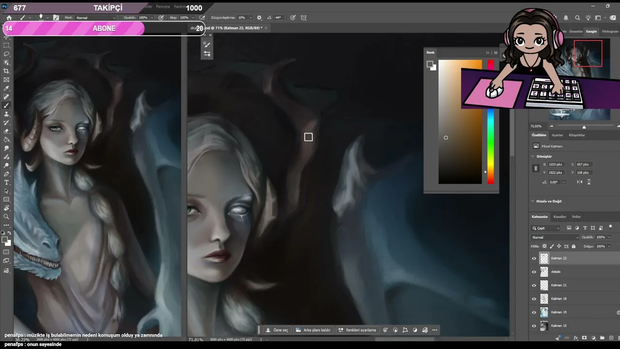Toggle the layer filter on/off switch

[610, 227]
